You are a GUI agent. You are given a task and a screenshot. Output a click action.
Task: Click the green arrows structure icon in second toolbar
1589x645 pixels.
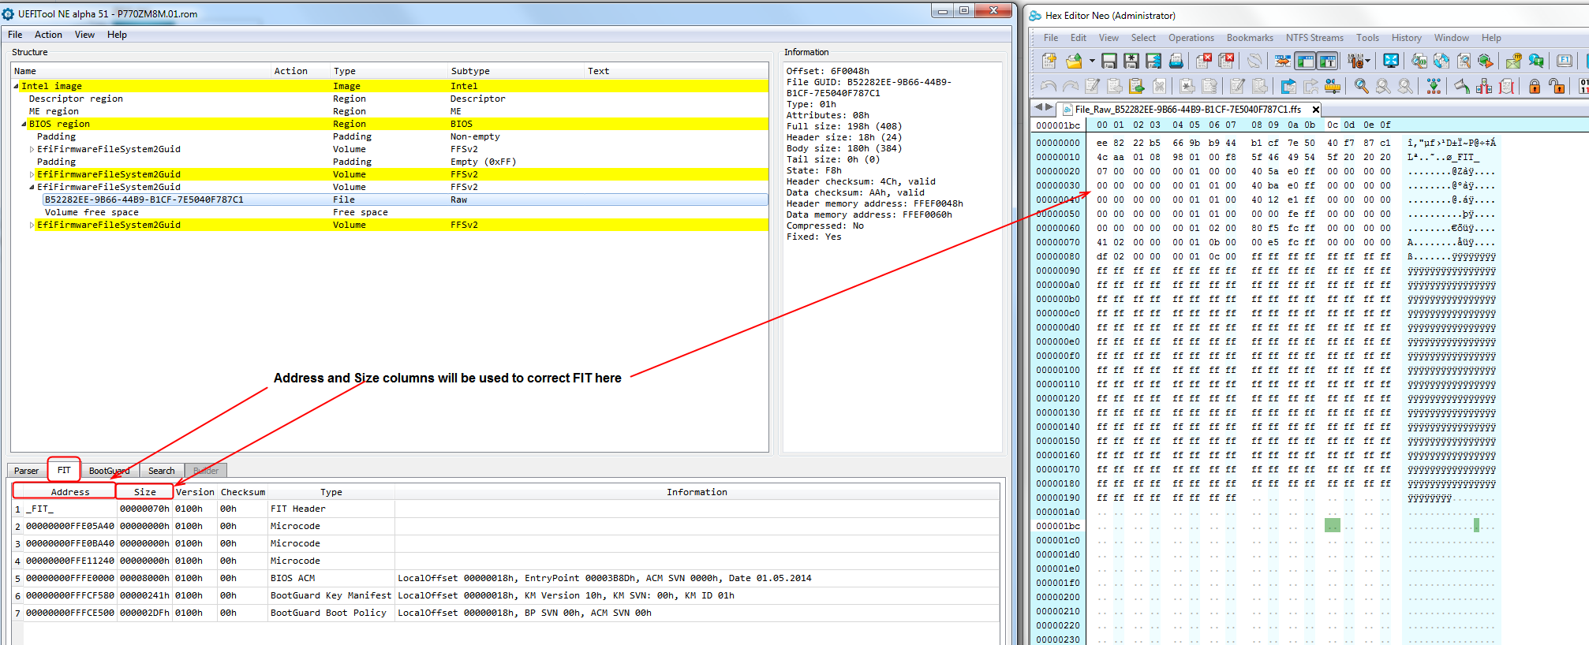coord(1434,86)
